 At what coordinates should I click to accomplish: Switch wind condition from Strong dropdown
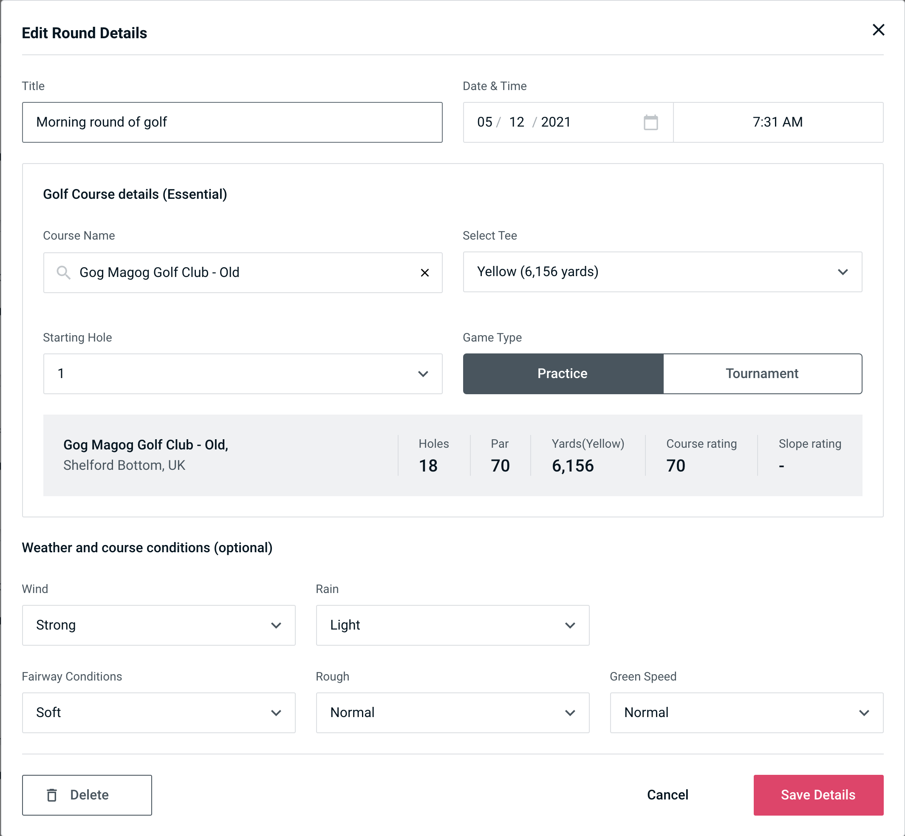pos(158,625)
